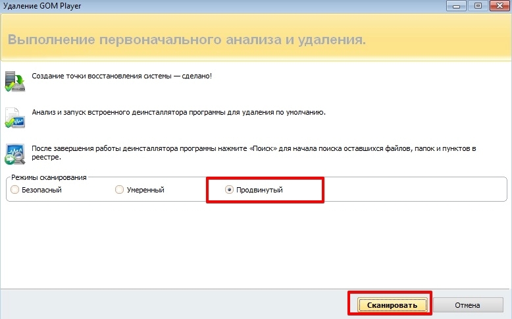512x319 pixels.
Task: Click the heading 'Выполнение первоначального анализа и удаления.'
Action: pos(187,40)
